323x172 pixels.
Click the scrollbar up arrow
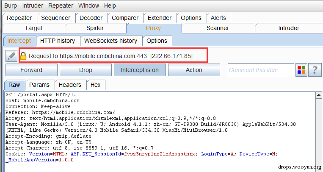point(319,95)
